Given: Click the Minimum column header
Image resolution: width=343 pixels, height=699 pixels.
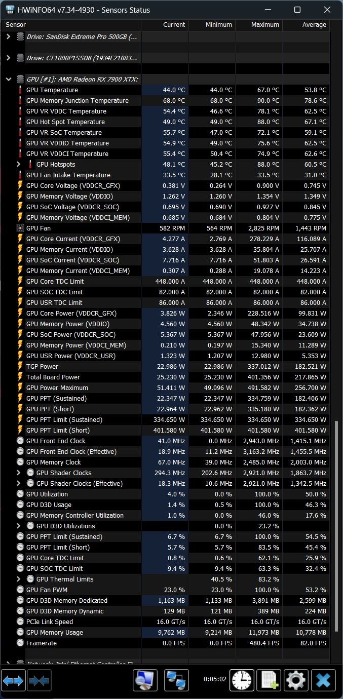Looking at the screenshot, I should click(212, 25).
